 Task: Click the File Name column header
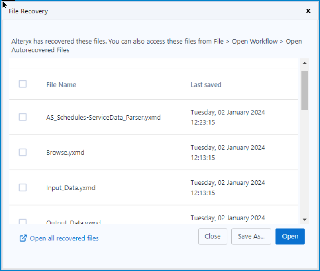(x=61, y=85)
